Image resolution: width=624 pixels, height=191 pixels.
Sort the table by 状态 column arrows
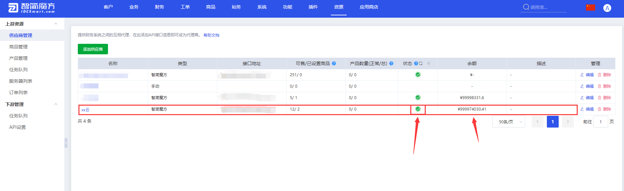[429, 63]
